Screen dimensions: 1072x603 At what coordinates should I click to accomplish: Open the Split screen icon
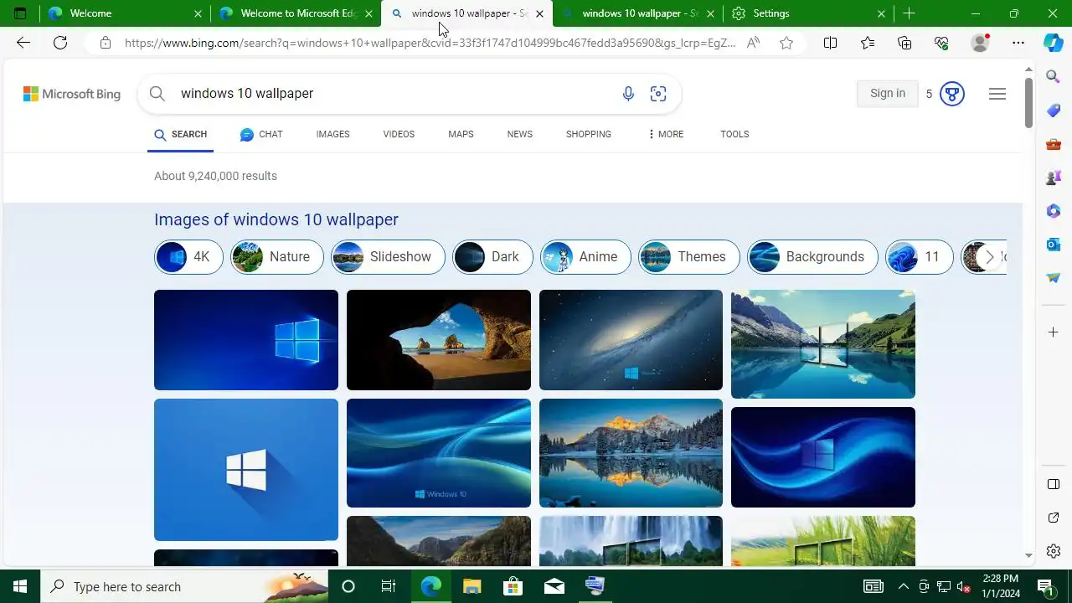830,43
